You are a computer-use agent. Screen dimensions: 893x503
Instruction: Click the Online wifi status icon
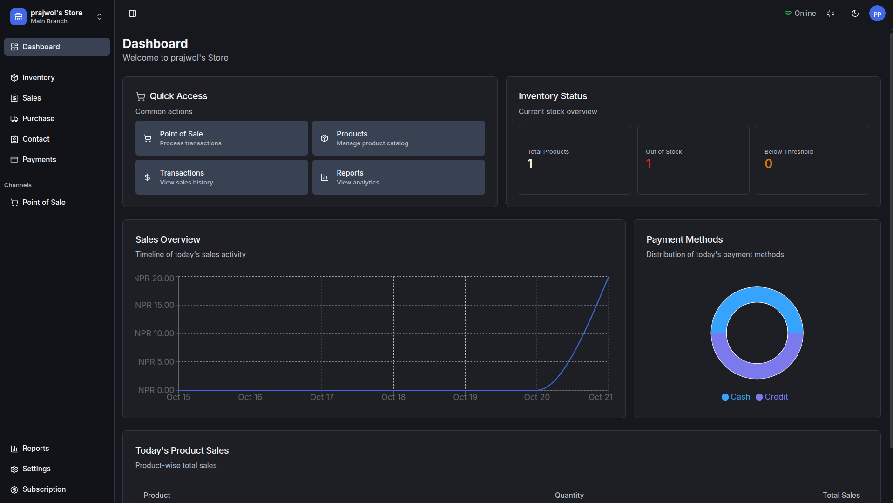pos(788,14)
